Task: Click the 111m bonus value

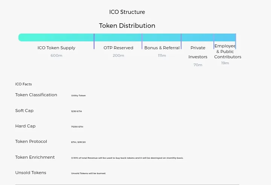Action: click(162, 55)
